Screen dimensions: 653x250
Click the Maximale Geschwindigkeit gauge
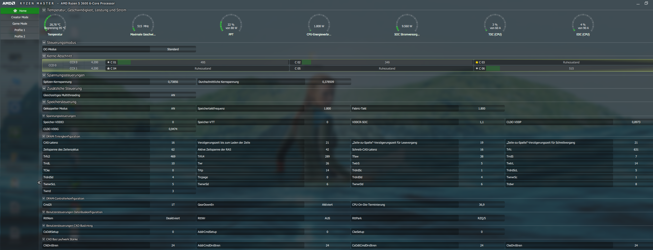[x=143, y=25]
